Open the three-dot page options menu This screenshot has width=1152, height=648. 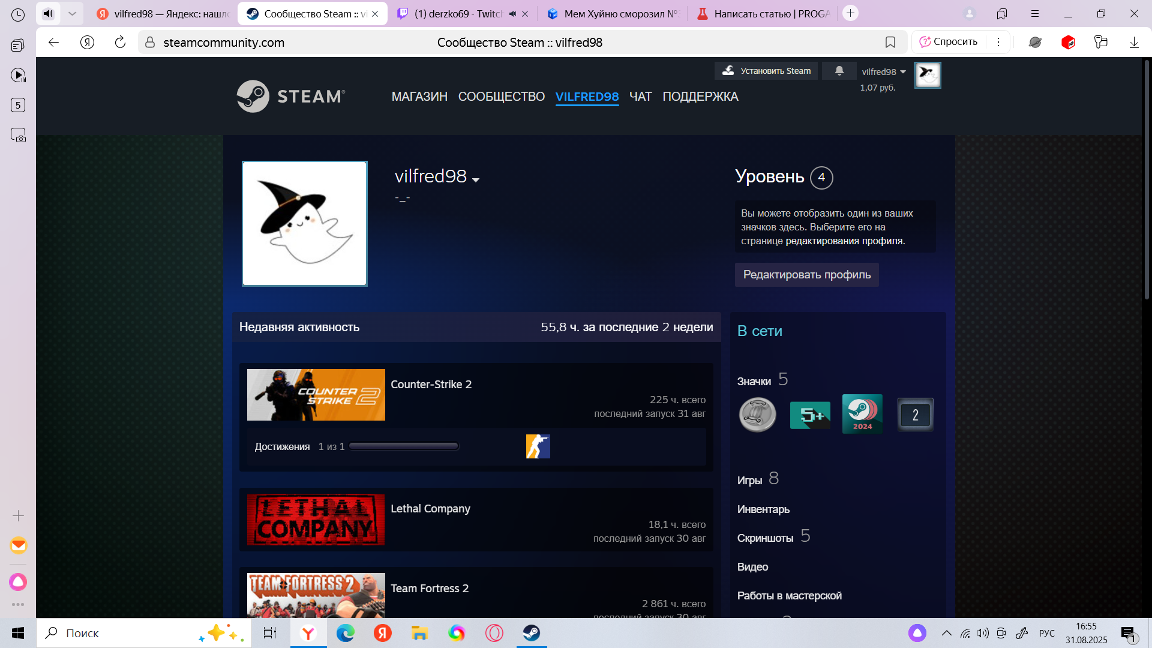pos(998,42)
